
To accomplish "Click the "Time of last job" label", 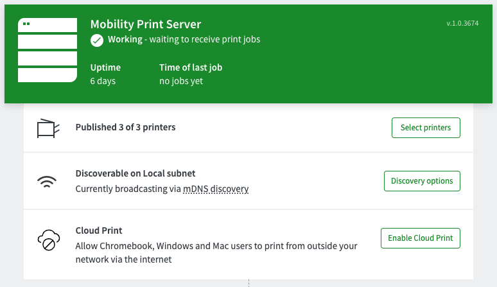I will tap(191, 67).
